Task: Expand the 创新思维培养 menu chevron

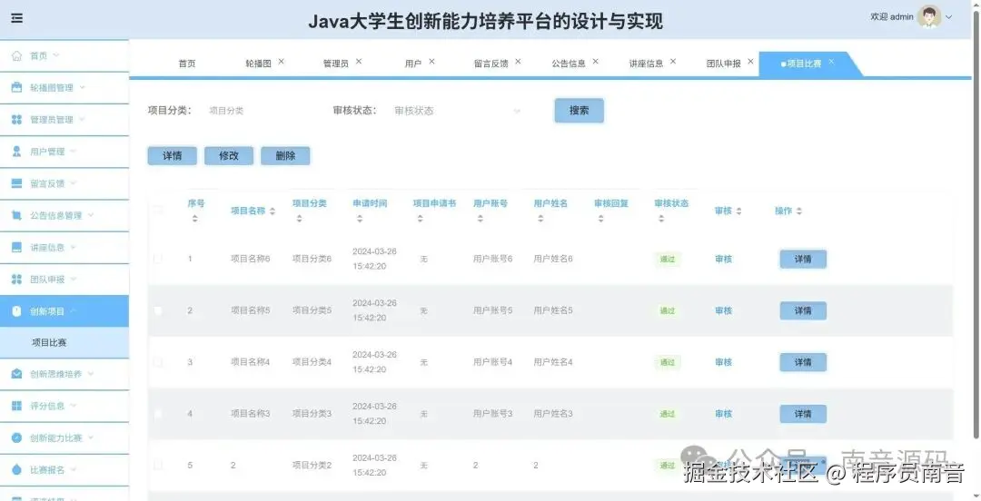Action: tap(92, 374)
